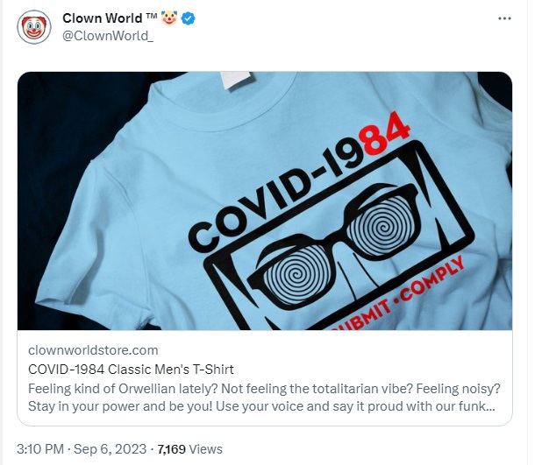
Task: Open COVID-1984 Classic Men's T-Shirt title
Action: coord(131,370)
